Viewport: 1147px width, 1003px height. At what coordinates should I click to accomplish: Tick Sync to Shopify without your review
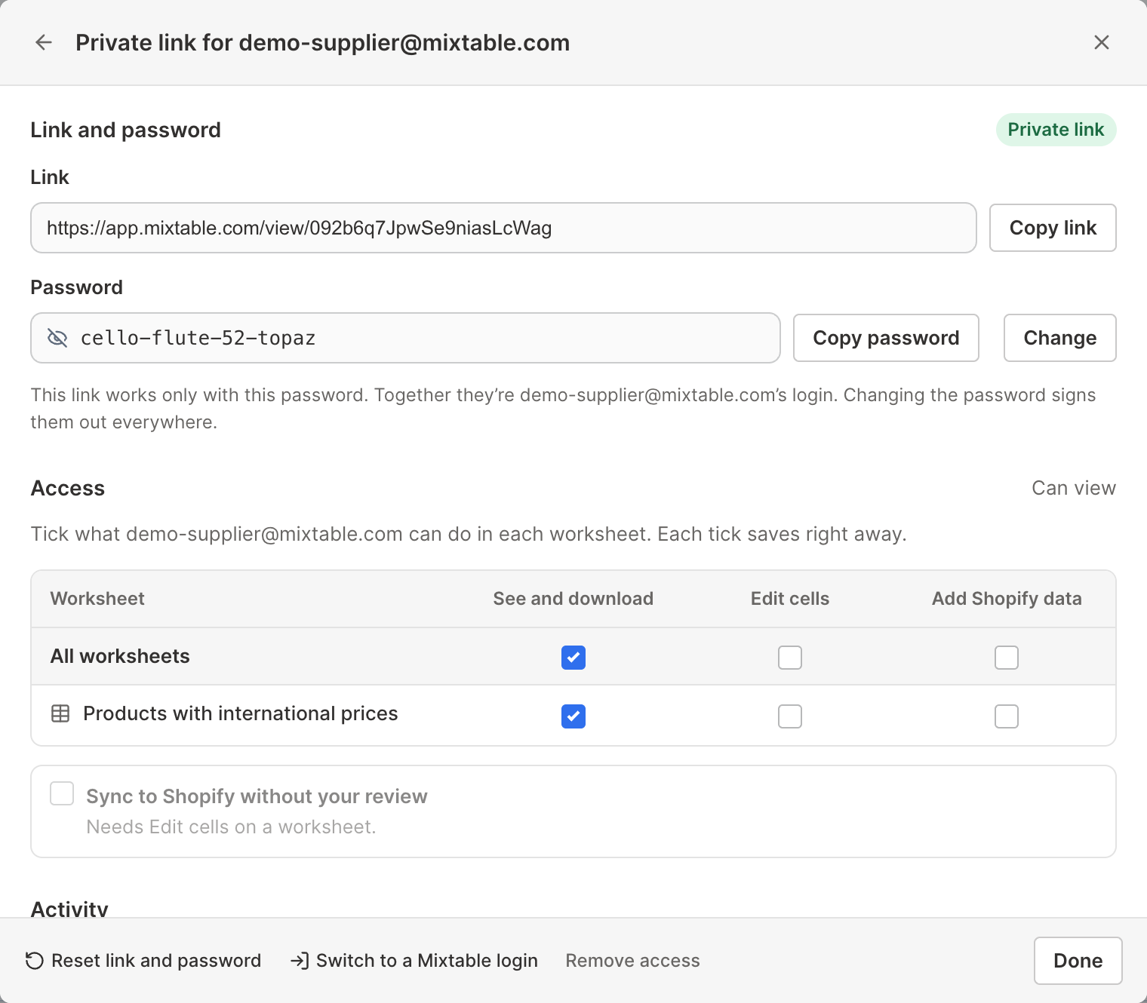62,793
